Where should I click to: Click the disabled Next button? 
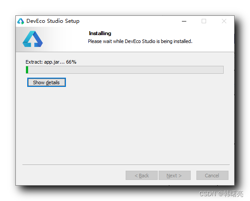[x=174, y=176]
